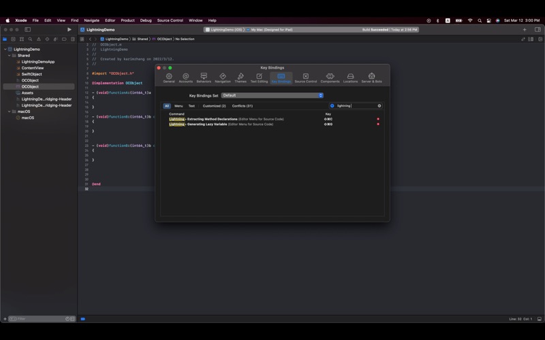
Task: Select the Generating Lazy Variable command row
Action: pos(272,124)
